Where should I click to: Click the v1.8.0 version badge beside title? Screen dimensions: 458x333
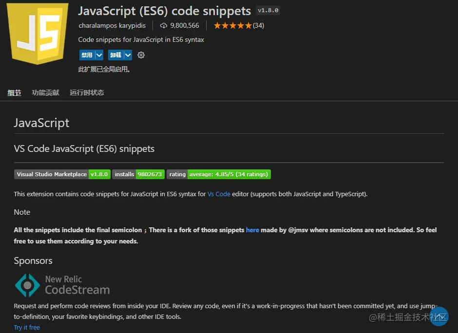[x=267, y=10]
